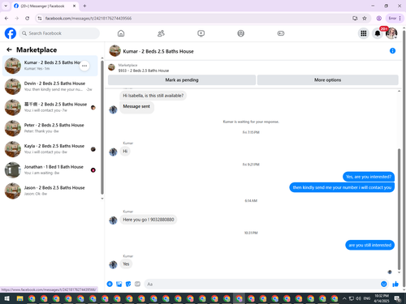Bookmark this page with the star icon

(365, 19)
